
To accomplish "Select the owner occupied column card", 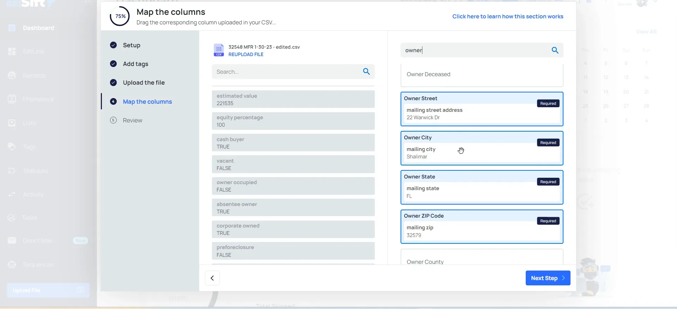I will [x=293, y=186].
